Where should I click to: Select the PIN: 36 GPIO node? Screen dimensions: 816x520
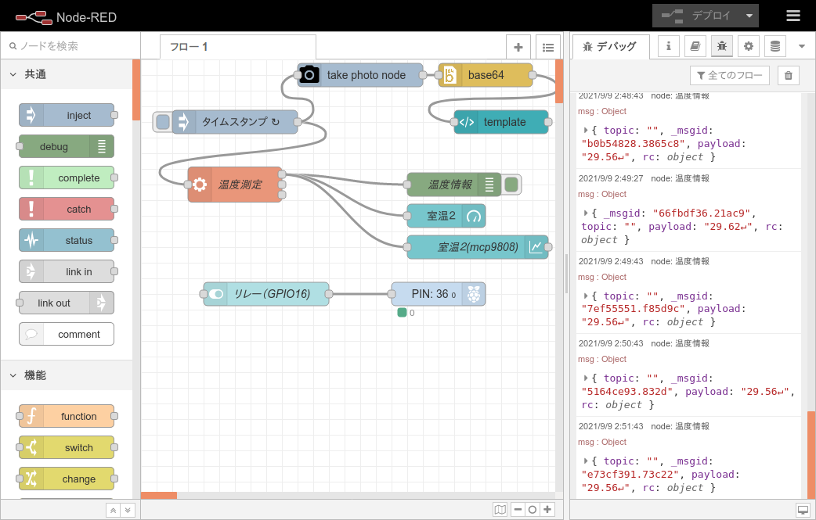(x=439, y=294)
